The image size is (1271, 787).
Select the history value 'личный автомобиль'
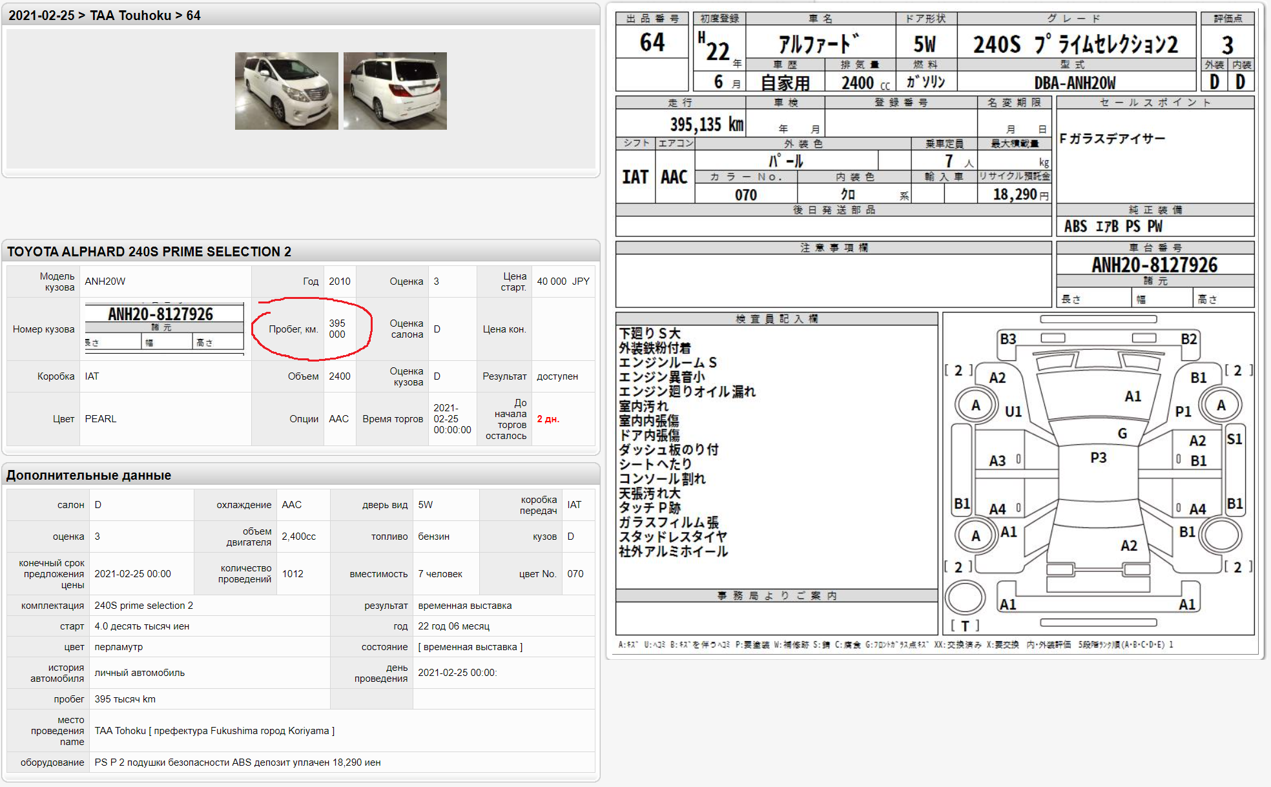139,673
